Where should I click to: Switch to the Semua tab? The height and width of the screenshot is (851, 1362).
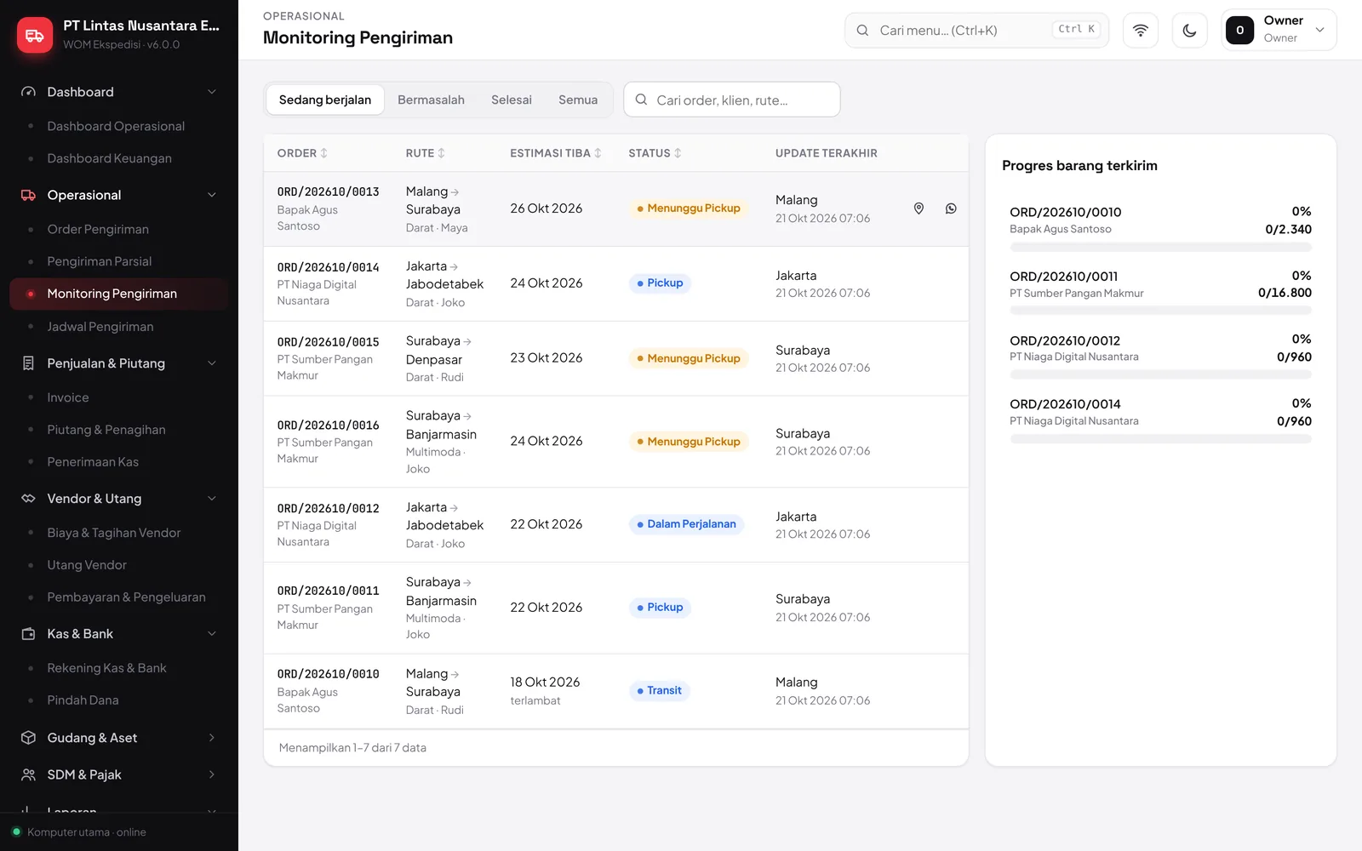pyautogui.click(x=578, y=100)
